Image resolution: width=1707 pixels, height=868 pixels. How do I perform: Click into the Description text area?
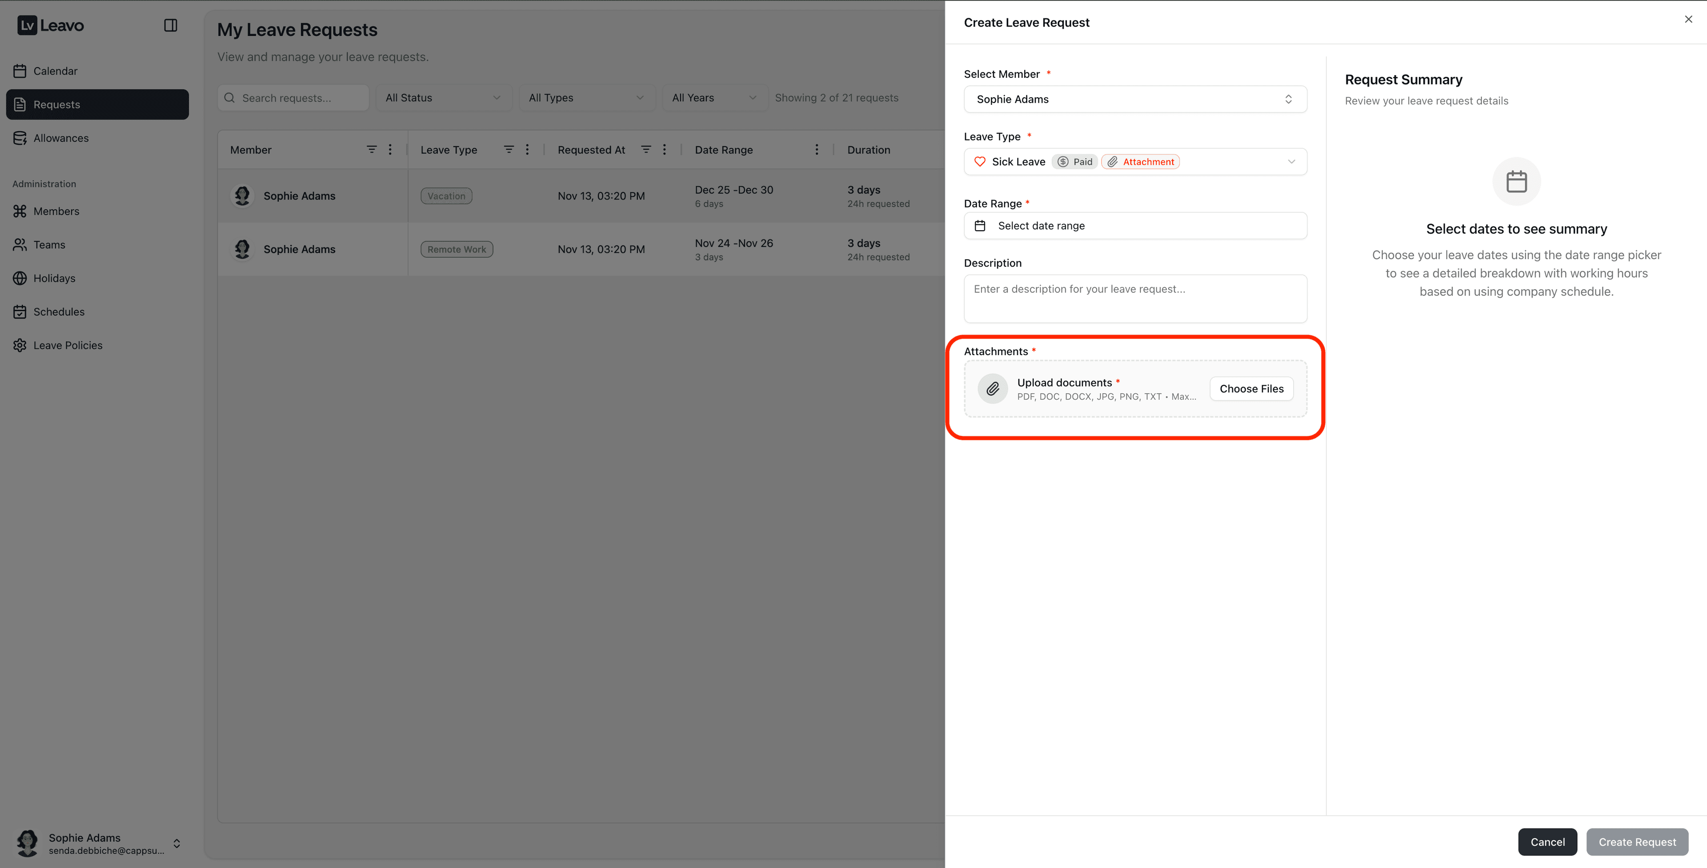coord(1134,299)
